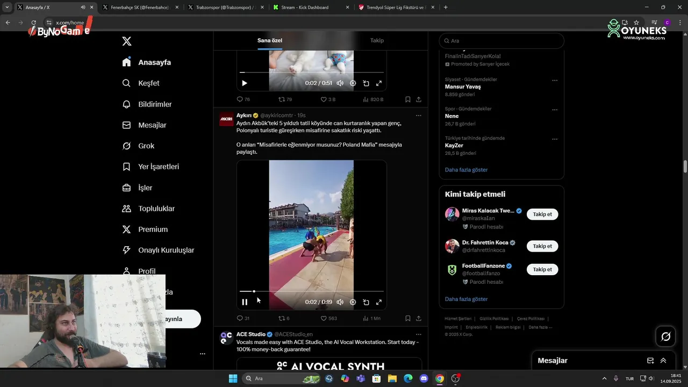Click the Ara search box on X
This screenshot has width=688, height=387.
click(x=501, y=41)
